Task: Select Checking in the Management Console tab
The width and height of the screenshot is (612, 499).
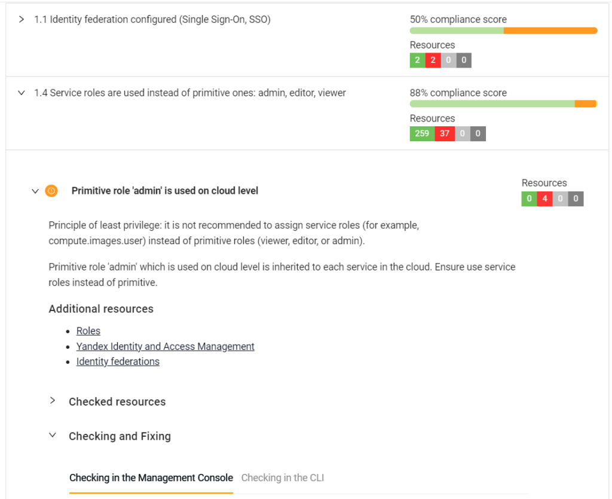Action: [x=151, y=477]
